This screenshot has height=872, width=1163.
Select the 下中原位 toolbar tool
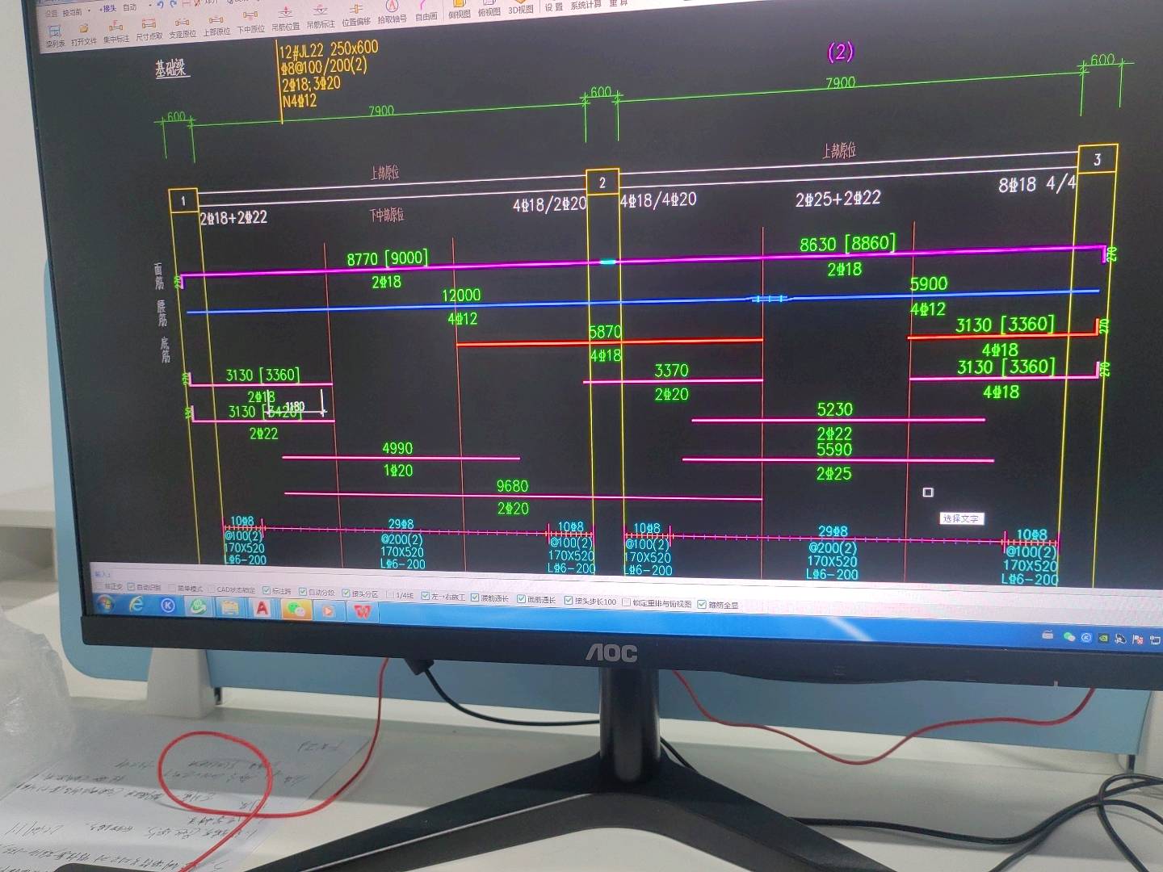tap(250, 23)
